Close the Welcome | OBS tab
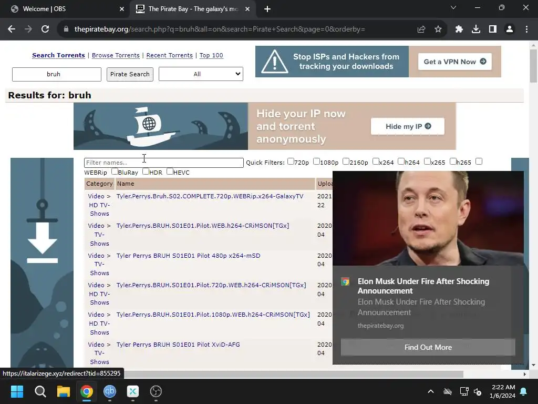 [122, 9]
